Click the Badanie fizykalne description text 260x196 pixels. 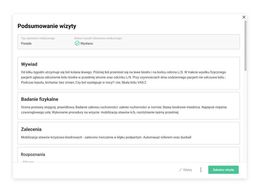coord(123,110)
